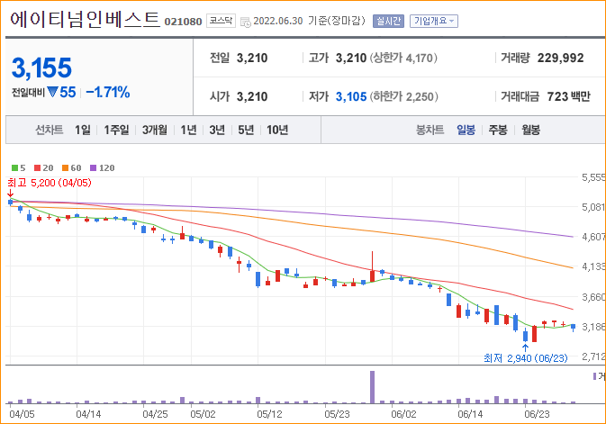
Task: Select the 3개월 line chart tab
Action: click(x=155, y=130)
